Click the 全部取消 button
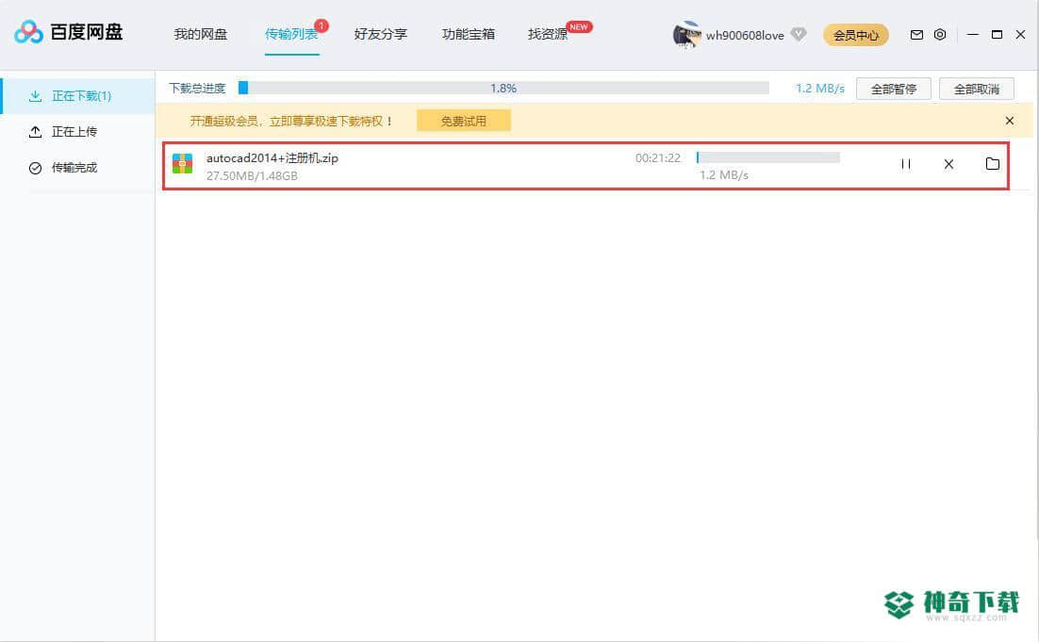 coord(976,89)
